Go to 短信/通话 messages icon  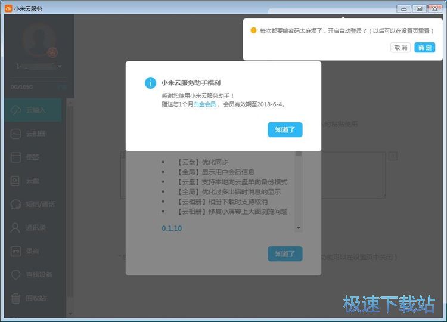click(16, 204)
